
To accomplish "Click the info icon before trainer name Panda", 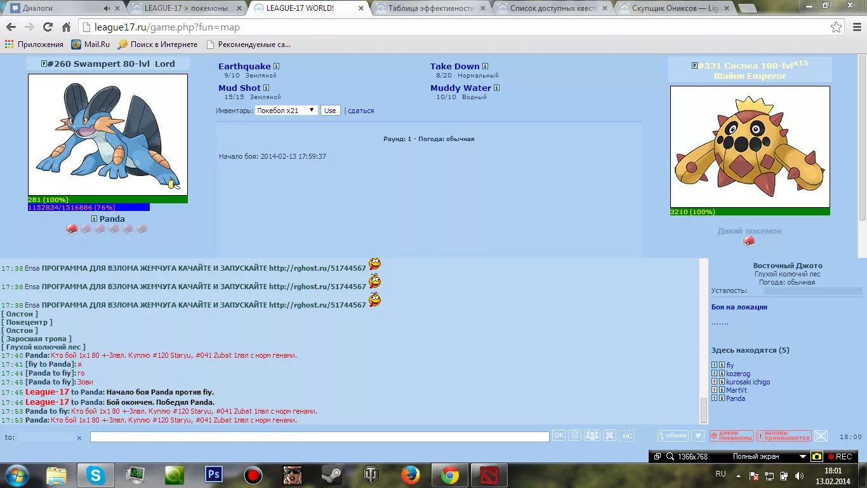I will (94, 219).
